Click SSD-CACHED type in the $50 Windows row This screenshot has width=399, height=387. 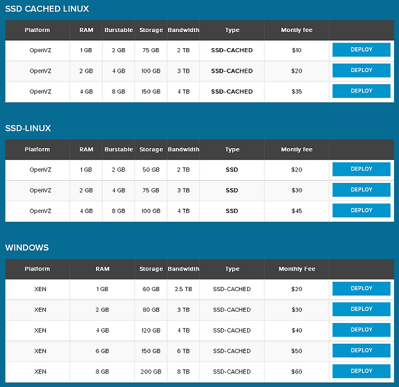tap(232, 351)
